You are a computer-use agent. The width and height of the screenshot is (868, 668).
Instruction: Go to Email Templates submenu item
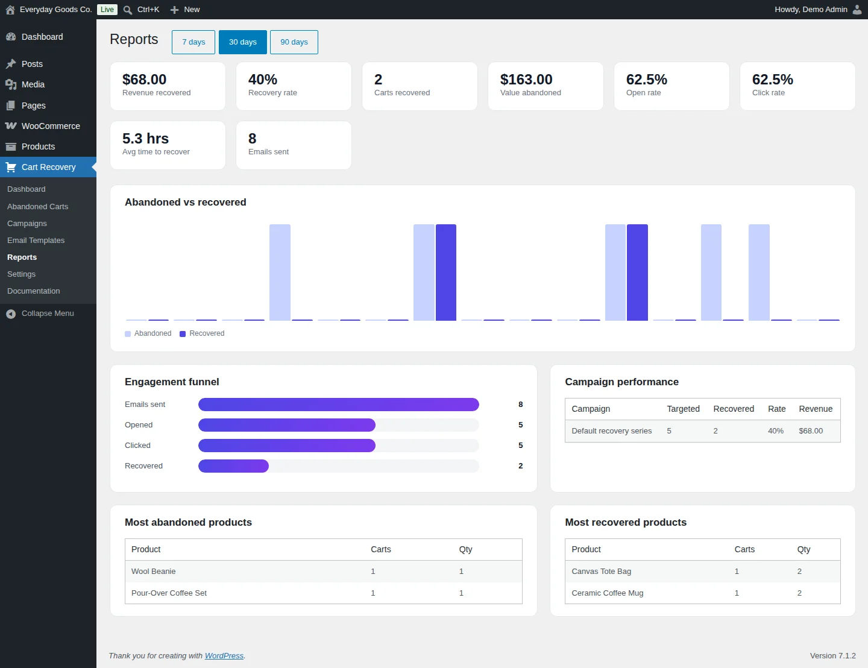[36, 240]
